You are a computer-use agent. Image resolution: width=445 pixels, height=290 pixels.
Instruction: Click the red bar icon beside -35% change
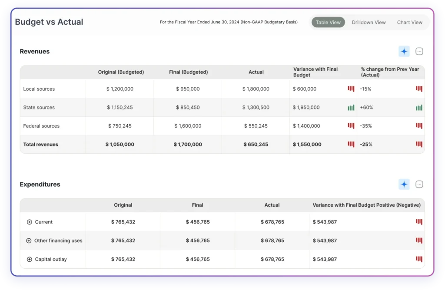[x=419, y=126]
